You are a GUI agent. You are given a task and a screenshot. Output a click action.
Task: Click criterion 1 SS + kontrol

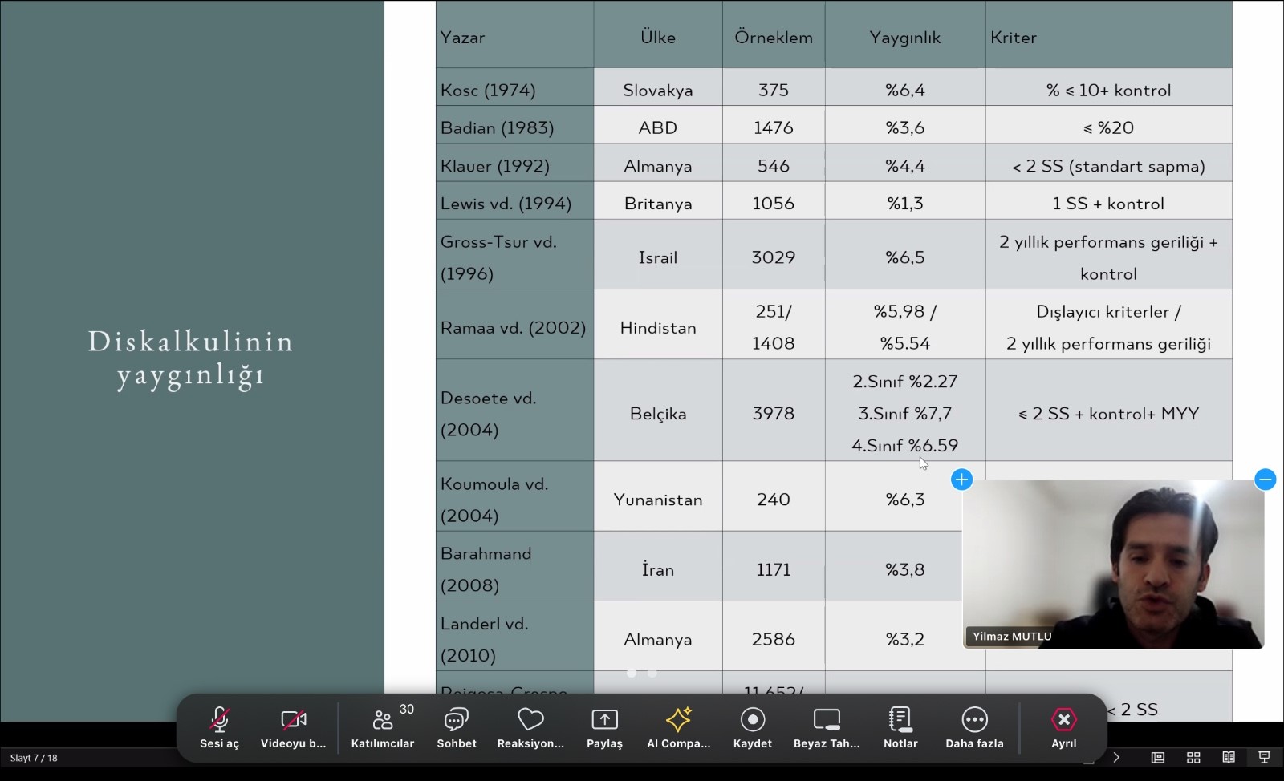click(x=1108, y=204)
